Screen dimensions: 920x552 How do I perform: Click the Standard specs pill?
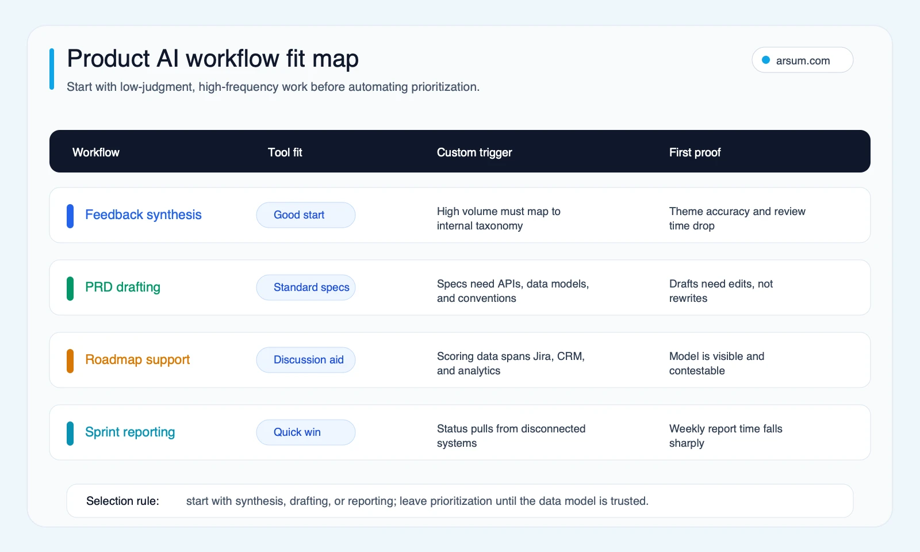pyautogui.click(x=306, y=287)
